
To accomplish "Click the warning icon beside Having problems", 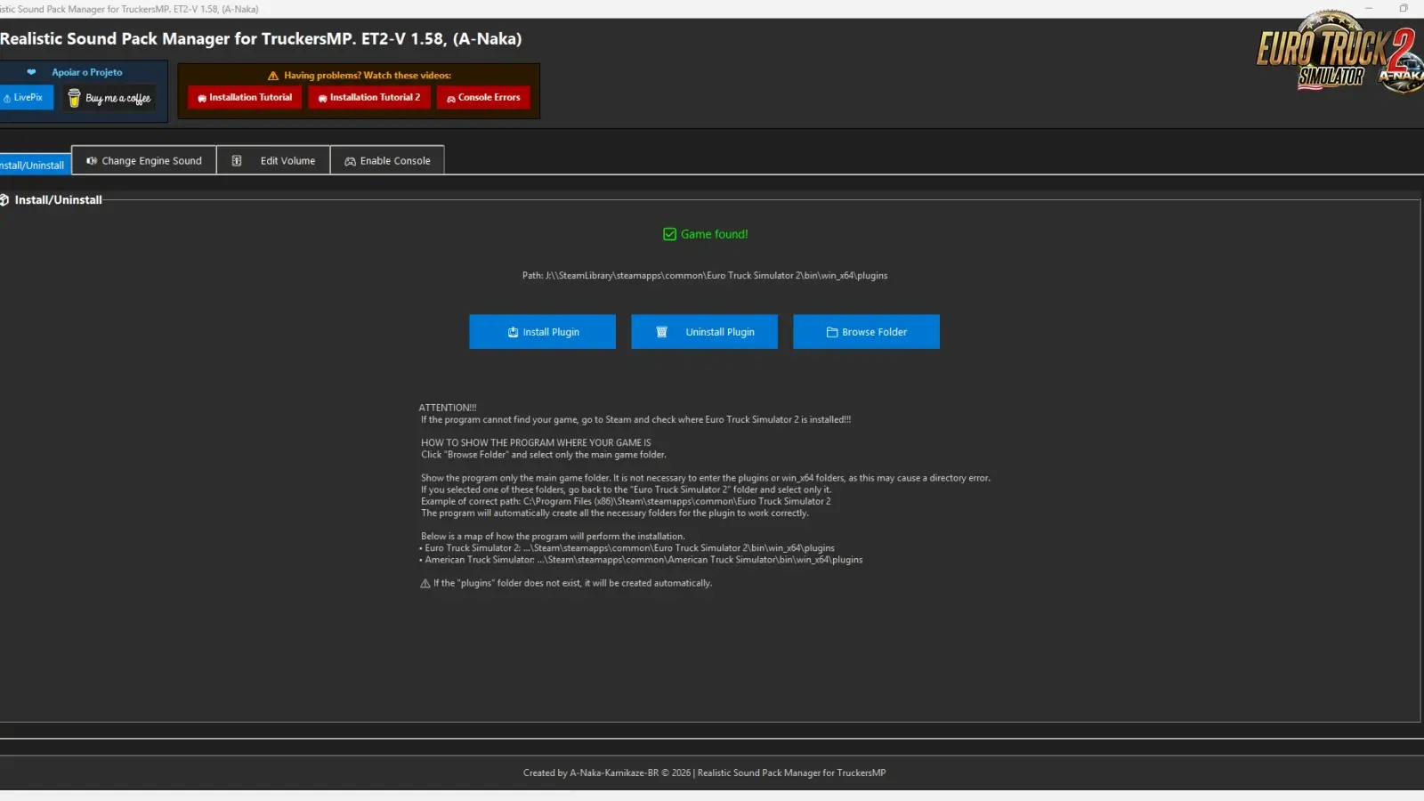I will (273, 76).
